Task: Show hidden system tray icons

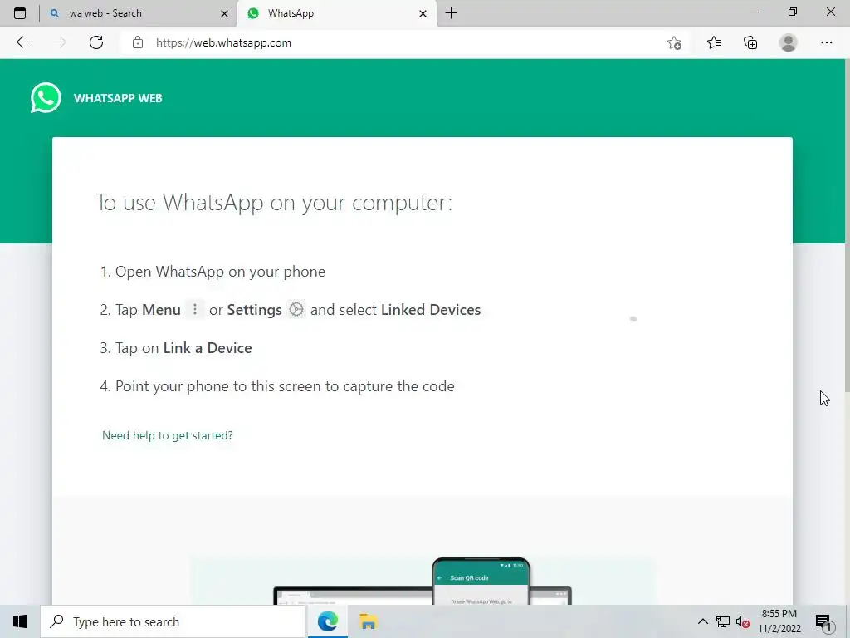Action: click(x=702, y=621)
